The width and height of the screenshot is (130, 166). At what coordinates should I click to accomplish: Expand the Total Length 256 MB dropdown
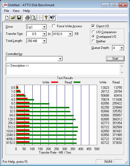(x=44, y=41)
